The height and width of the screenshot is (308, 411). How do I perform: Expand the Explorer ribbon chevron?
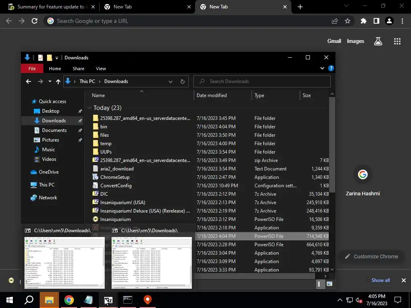point(322,68)
